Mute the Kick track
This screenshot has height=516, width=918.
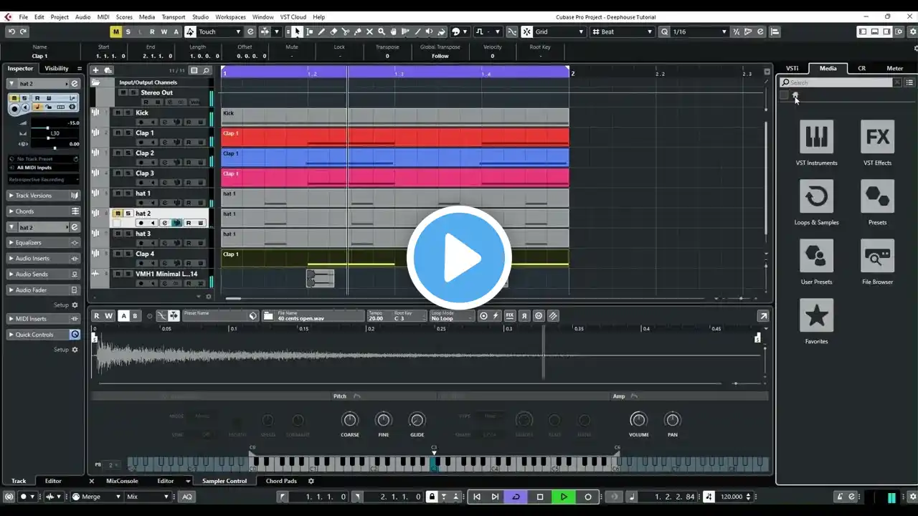click(x=119, y=113)
